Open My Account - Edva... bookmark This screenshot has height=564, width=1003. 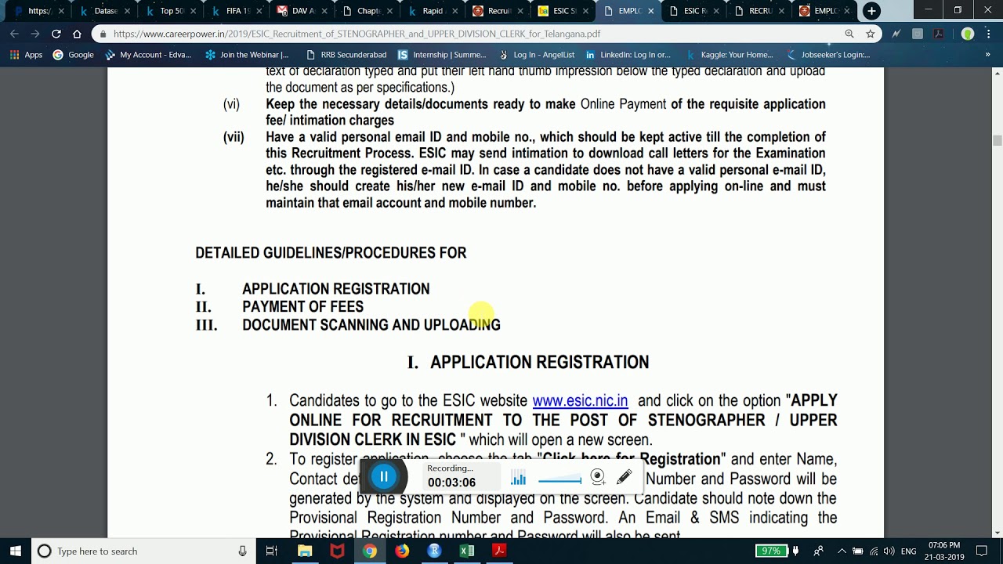148,55
